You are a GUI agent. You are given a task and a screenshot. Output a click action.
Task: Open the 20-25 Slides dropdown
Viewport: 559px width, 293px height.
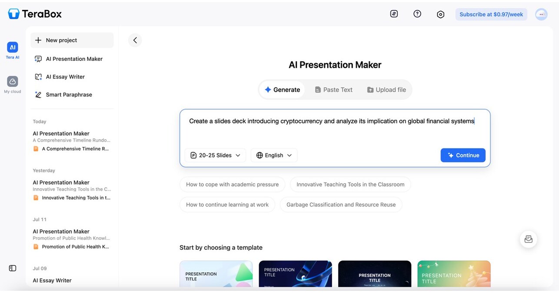(x=215, y=155)
